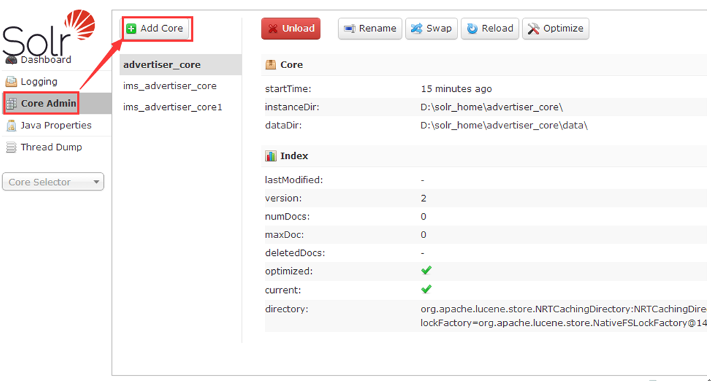711x381 pixels.
Task: Click the Solr logo
Action: pyautogui.click(x=49, y=32)
